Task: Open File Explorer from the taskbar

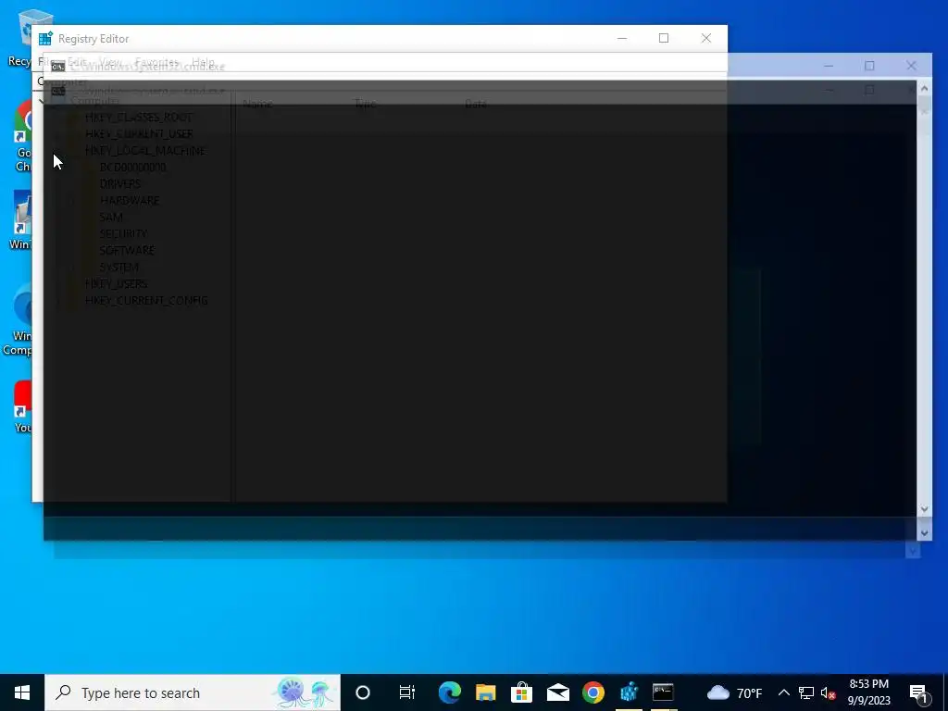Action: (485, 692)
